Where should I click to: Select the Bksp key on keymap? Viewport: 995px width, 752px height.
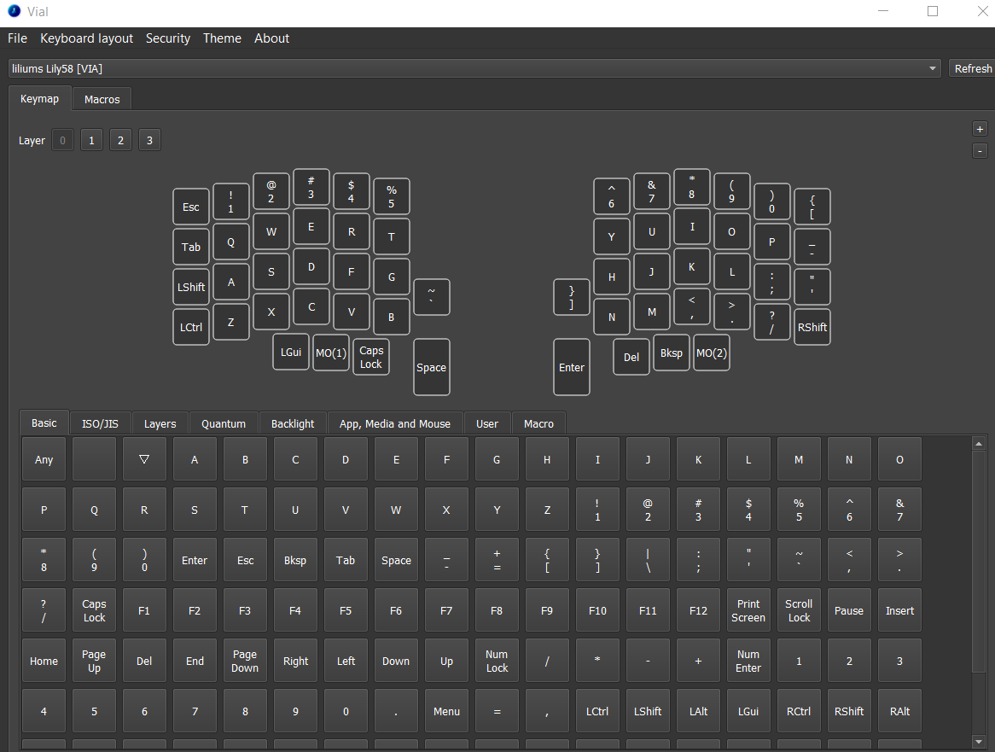point(672,353)
